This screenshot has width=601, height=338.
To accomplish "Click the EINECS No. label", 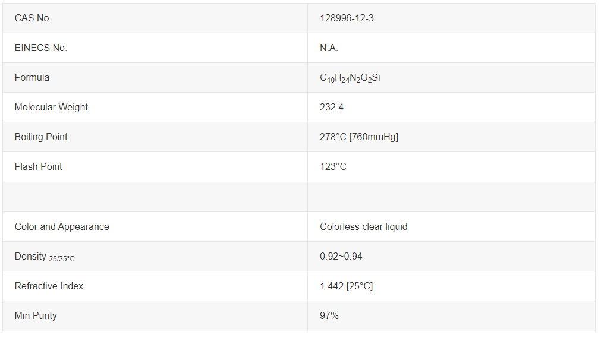I will tap(40, 48).
